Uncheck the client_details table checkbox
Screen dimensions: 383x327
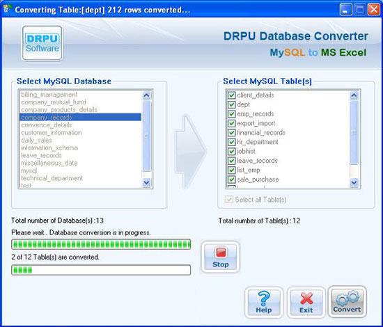[231, 95]
